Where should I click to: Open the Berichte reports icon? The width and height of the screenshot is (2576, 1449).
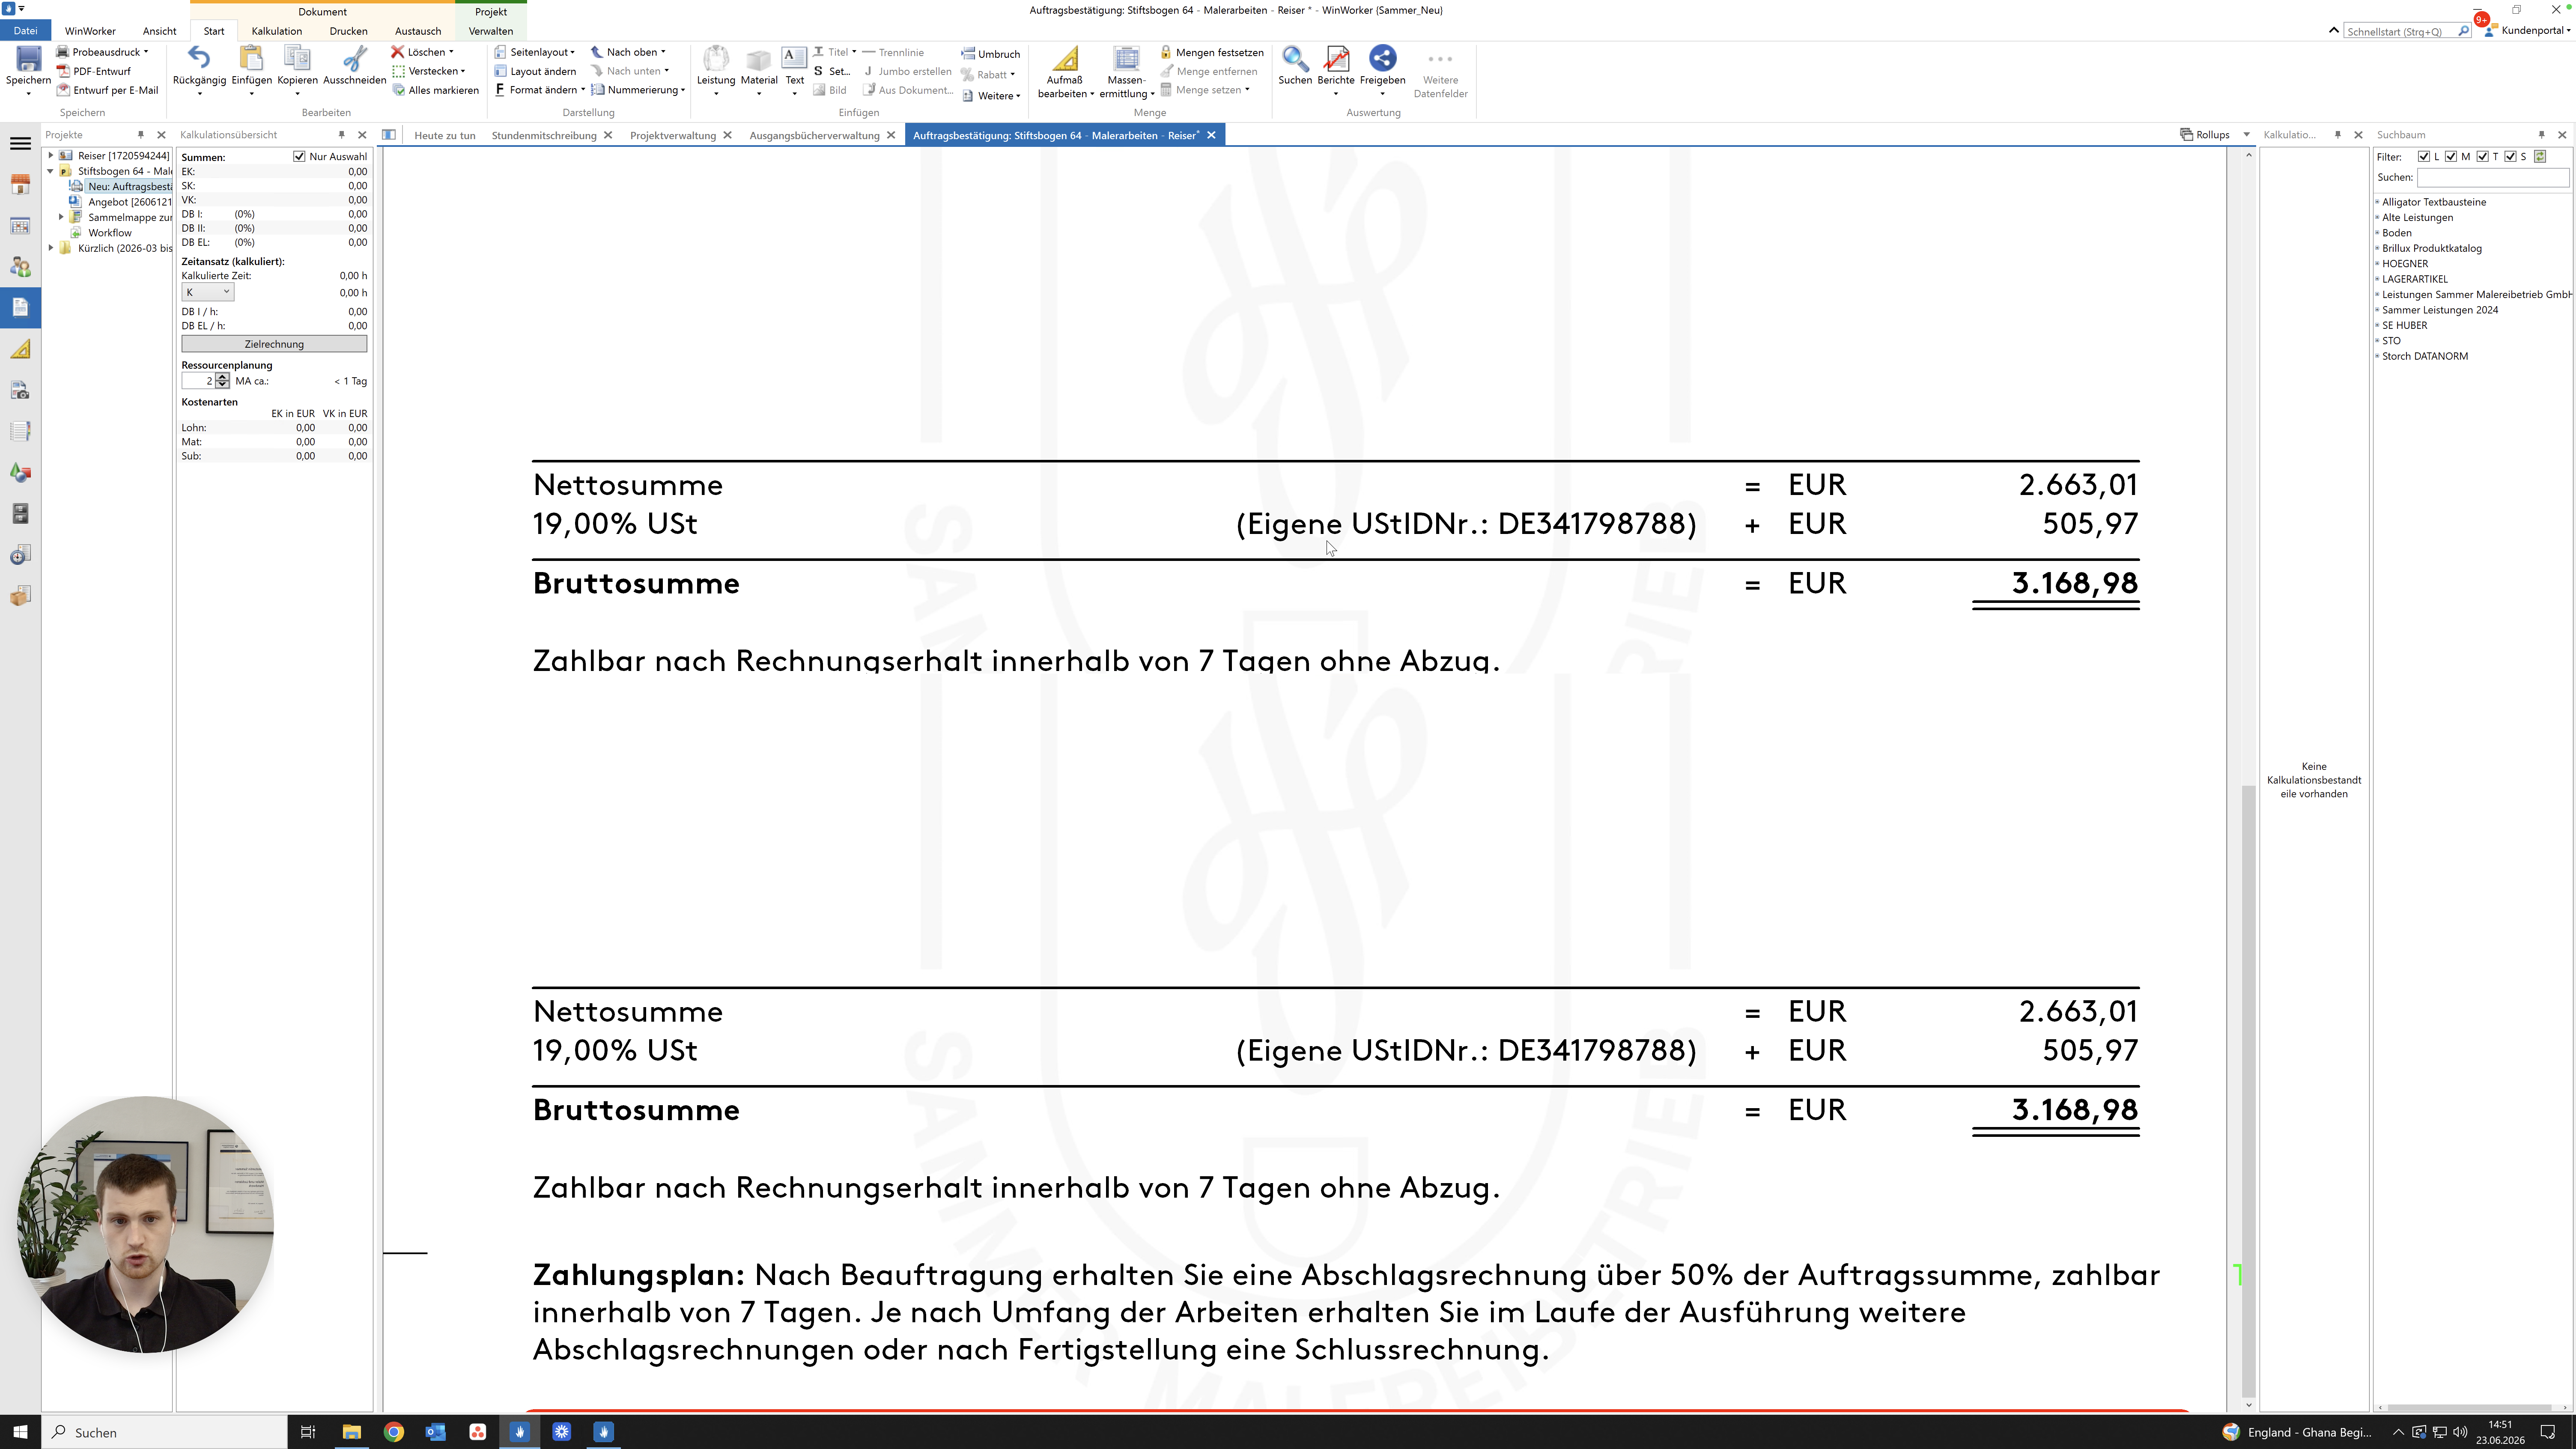(1336, 59)
